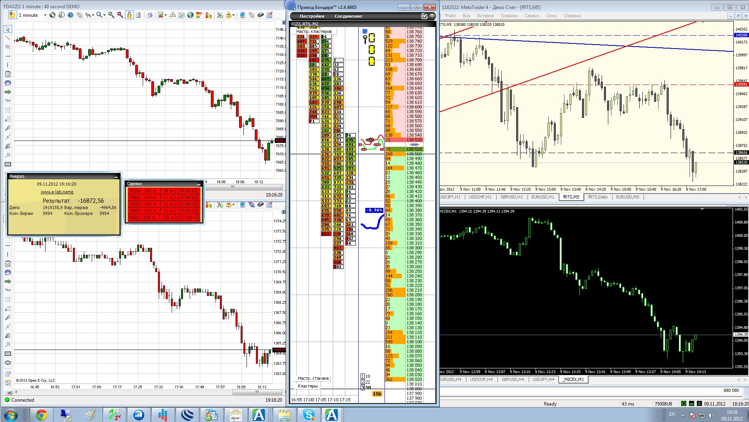Click the 138 530 price level in order book
Viewport: 749px width, 422px height.
[414, 140]
